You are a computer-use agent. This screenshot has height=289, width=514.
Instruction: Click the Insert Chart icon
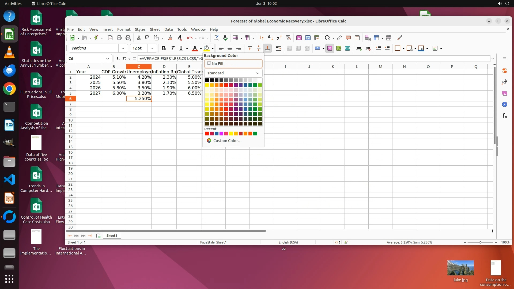[x=308, y=38]
